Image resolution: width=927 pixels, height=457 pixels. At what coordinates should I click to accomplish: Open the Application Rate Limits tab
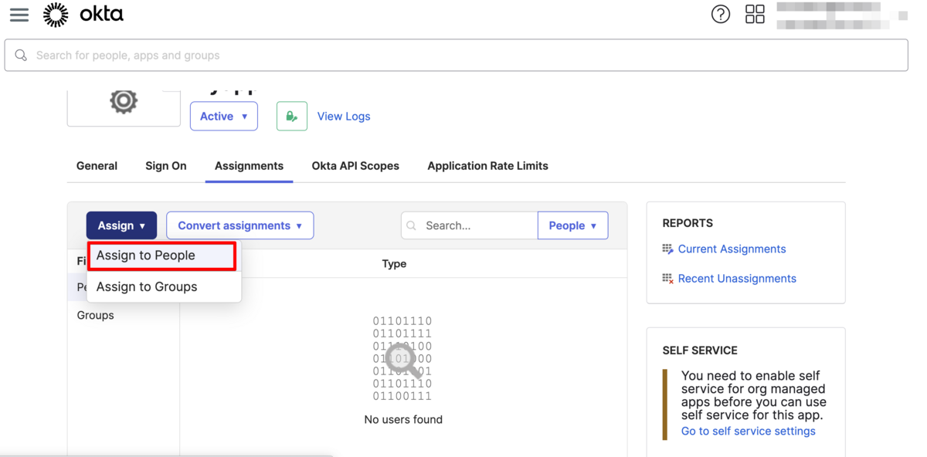[487, 166]
